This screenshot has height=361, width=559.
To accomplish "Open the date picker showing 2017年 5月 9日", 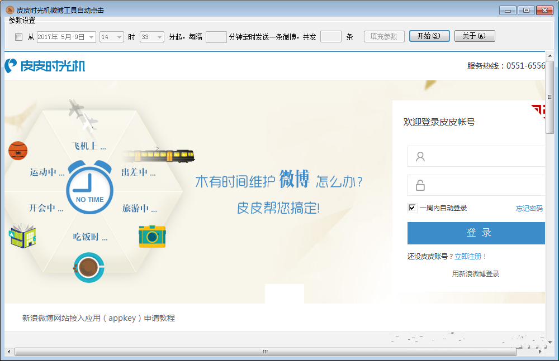I will pos(67,37).
